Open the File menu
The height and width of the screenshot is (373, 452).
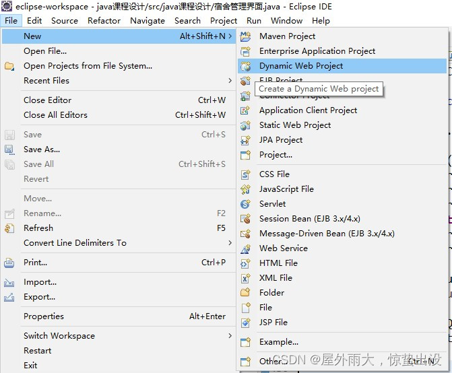tap(11, 21)
